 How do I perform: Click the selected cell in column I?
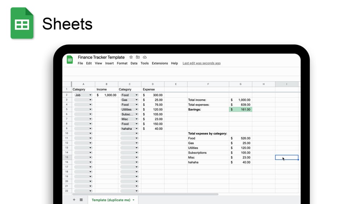tap(286, 157)
